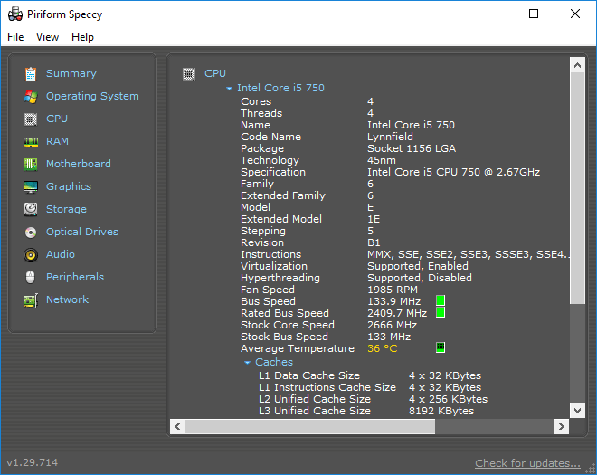This screenshot has height=475, width=597.
Task: Click the CPU header chip icon in main panel
Action: point(189,74)
